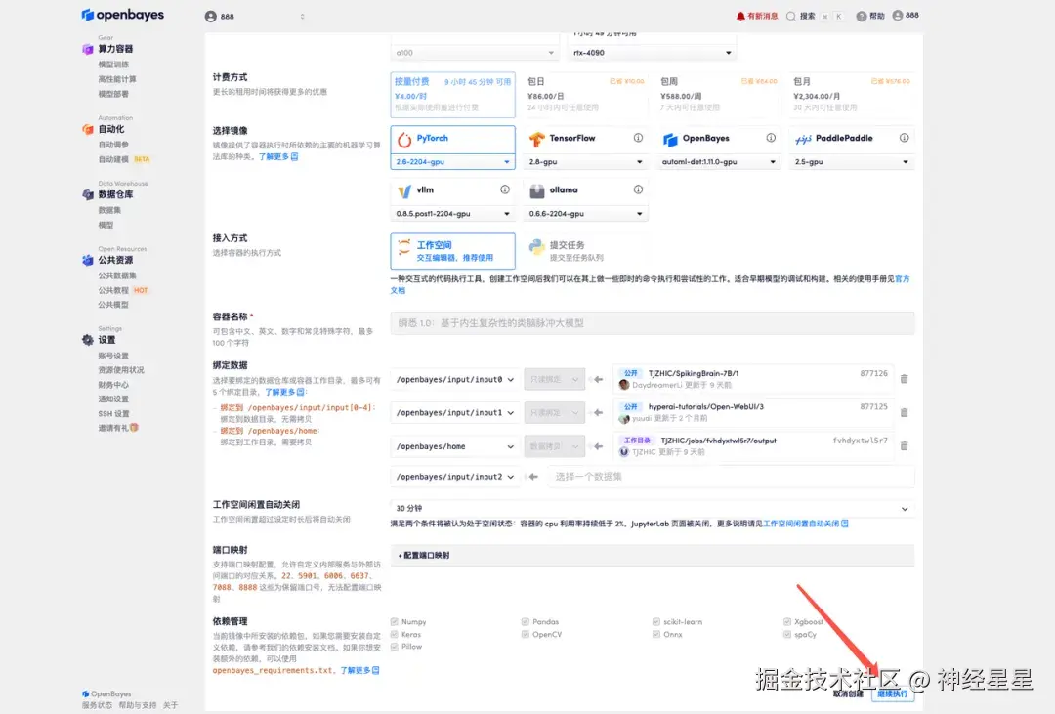Viewport: 1055px width, 714px height.
Task: Open the 有新消息 notification bell
Action: (x=757, y=17)
